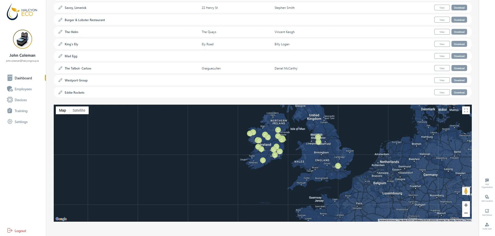Open Settings from the sidebar
Image resolution: width=495 pixels, height=236 pixels.
point(21,122)
